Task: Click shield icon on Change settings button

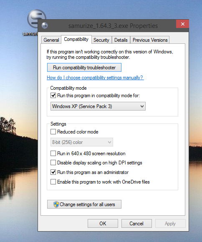Action: pos(56,204)
